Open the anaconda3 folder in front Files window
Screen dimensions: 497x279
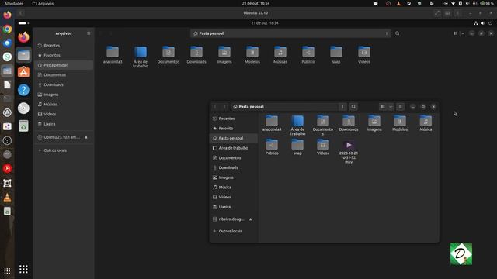272,123
